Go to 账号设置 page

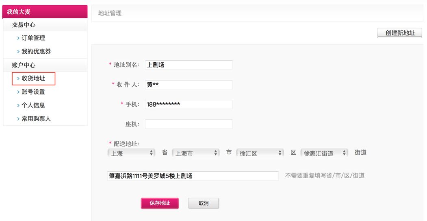point(33,92)
